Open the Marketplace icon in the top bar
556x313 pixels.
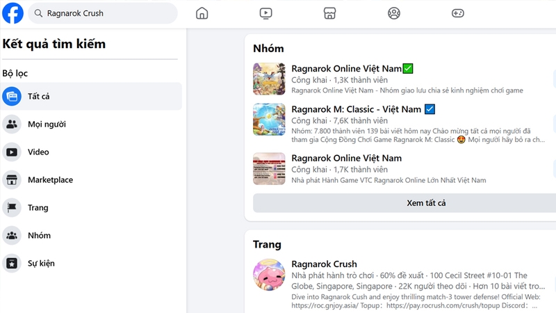pyautogui.click(x=329, y=13)
